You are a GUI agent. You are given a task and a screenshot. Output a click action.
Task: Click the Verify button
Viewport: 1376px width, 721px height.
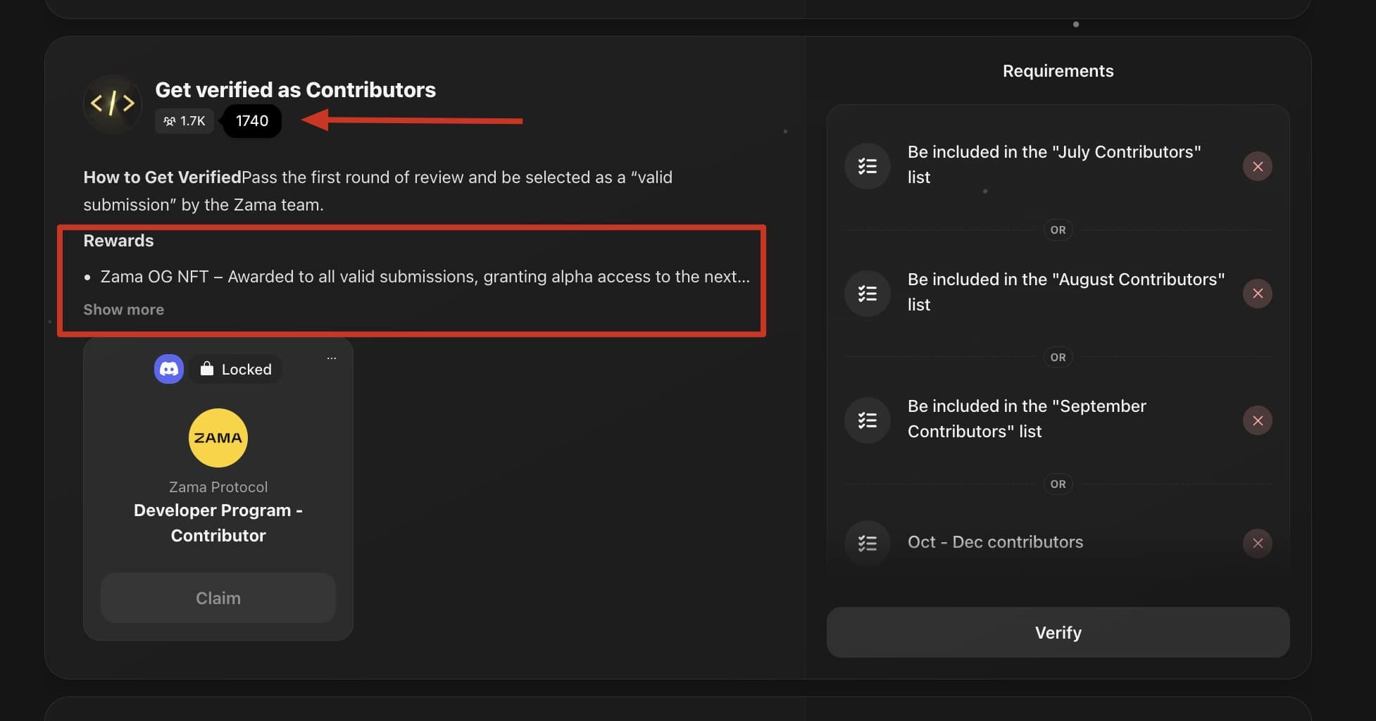pos(1058,632)
